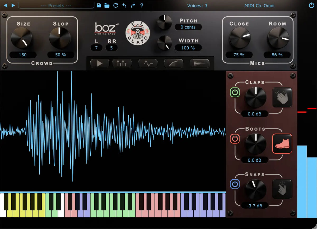
Task: Go to the previous preset arrow
Action: 6,6
